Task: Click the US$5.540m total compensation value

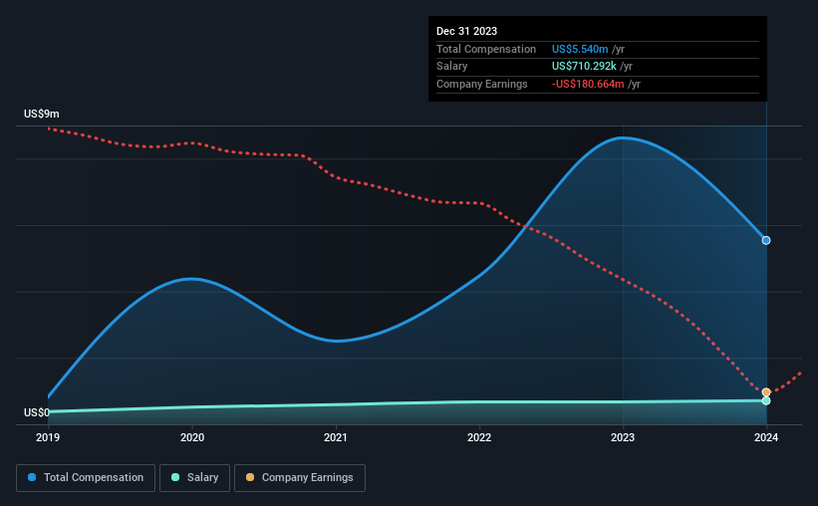Action: point(580,49)
